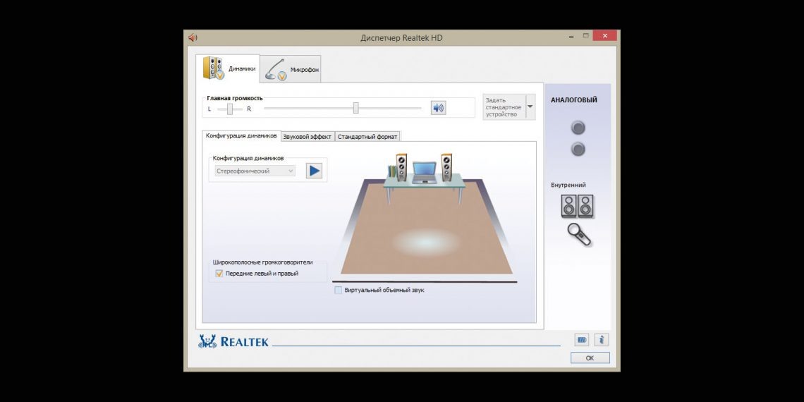Image resolution: width=804 pixels, height=402 pixels.
Task: Click the Realtek crab logo
Action: pos(207,341)
